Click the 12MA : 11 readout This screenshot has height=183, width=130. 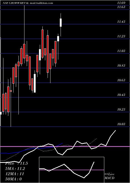coord(15,174)
